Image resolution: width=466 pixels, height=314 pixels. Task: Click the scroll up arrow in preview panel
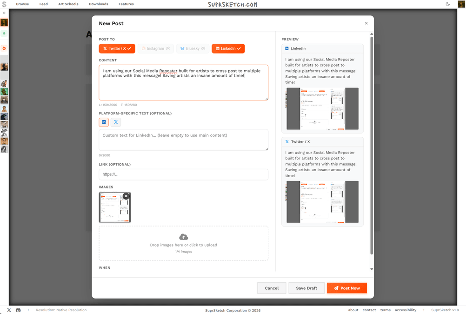[372, 34]
